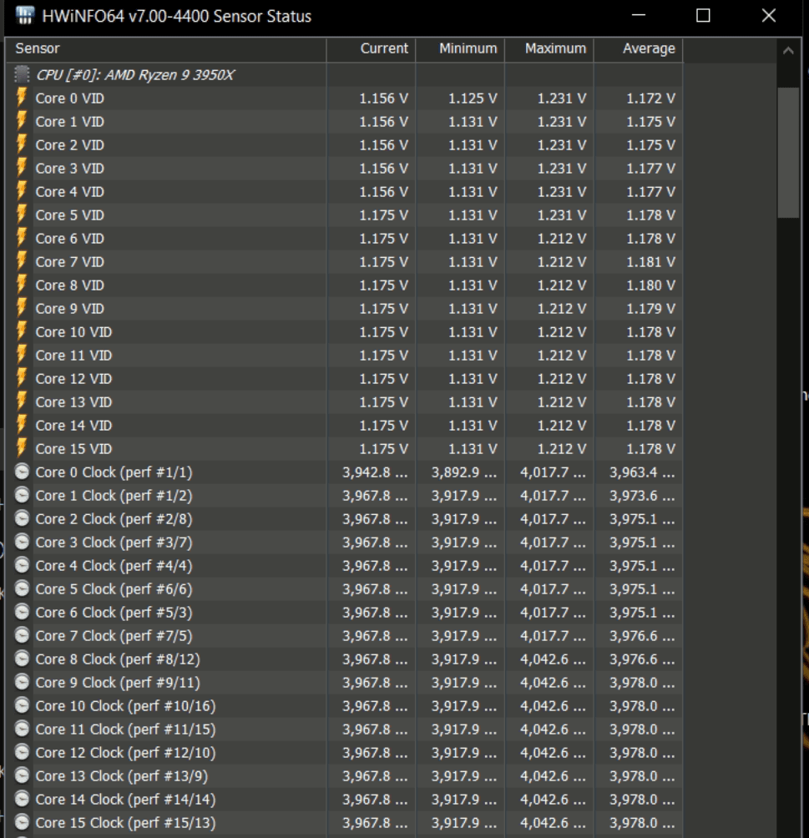Click the scrollbar up arrow
Image resolution: width=809 pixels, height=838 pixels.
788,51
